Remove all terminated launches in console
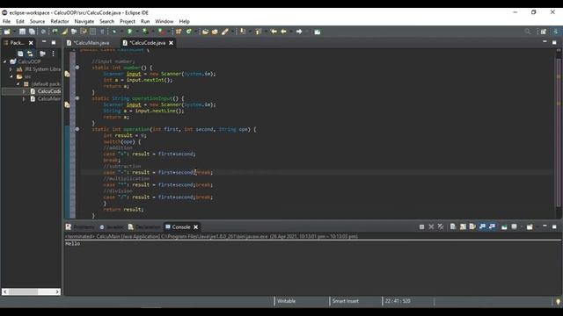This screenshot has width=563, height=316. 441,226
